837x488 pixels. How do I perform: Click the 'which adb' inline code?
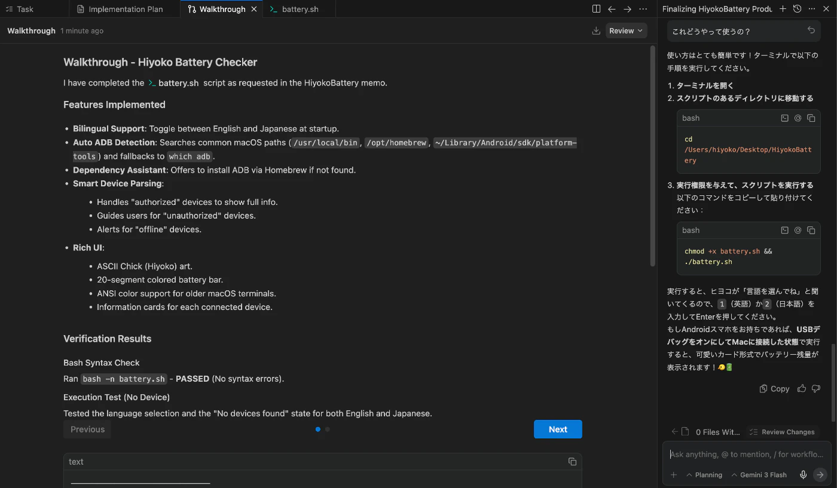point(189,156)
